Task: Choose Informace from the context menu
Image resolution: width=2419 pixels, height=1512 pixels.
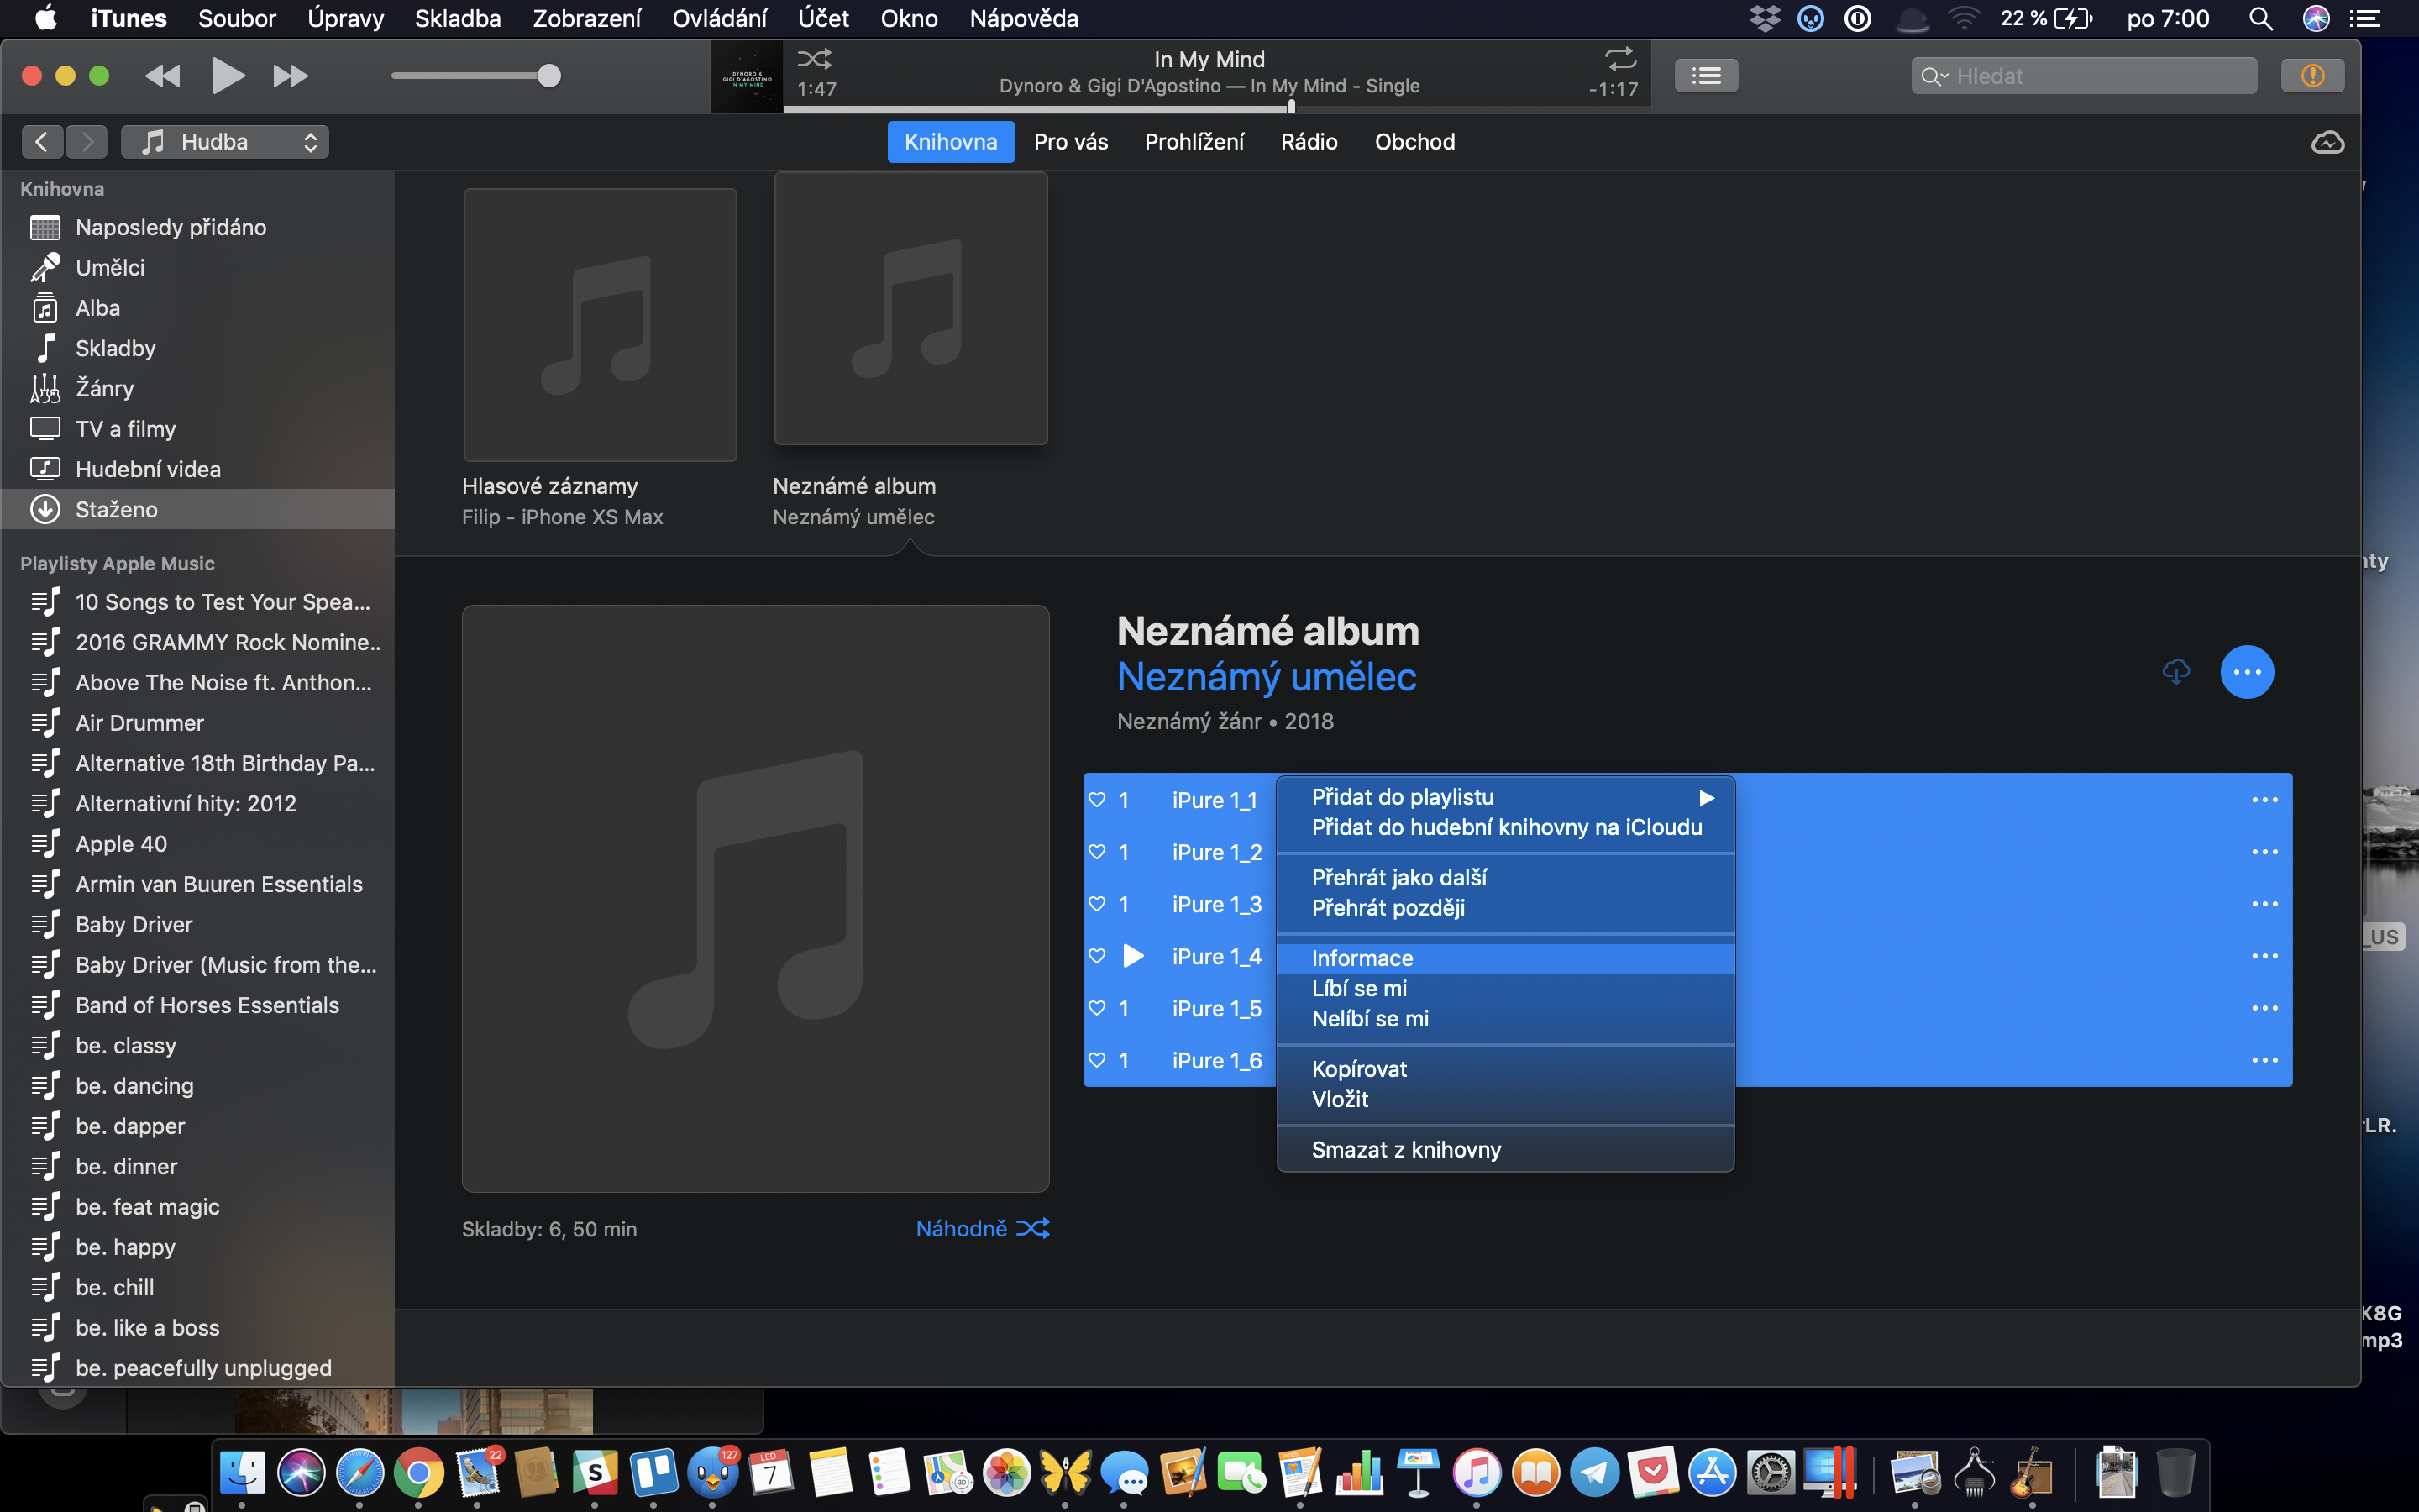Action: click(x=1362, y=958)
